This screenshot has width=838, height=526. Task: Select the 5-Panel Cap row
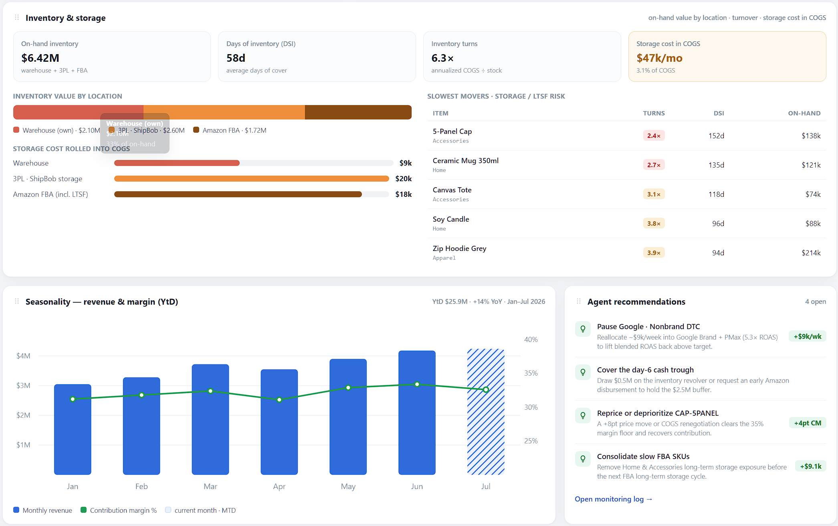click(x=627, y=136)
